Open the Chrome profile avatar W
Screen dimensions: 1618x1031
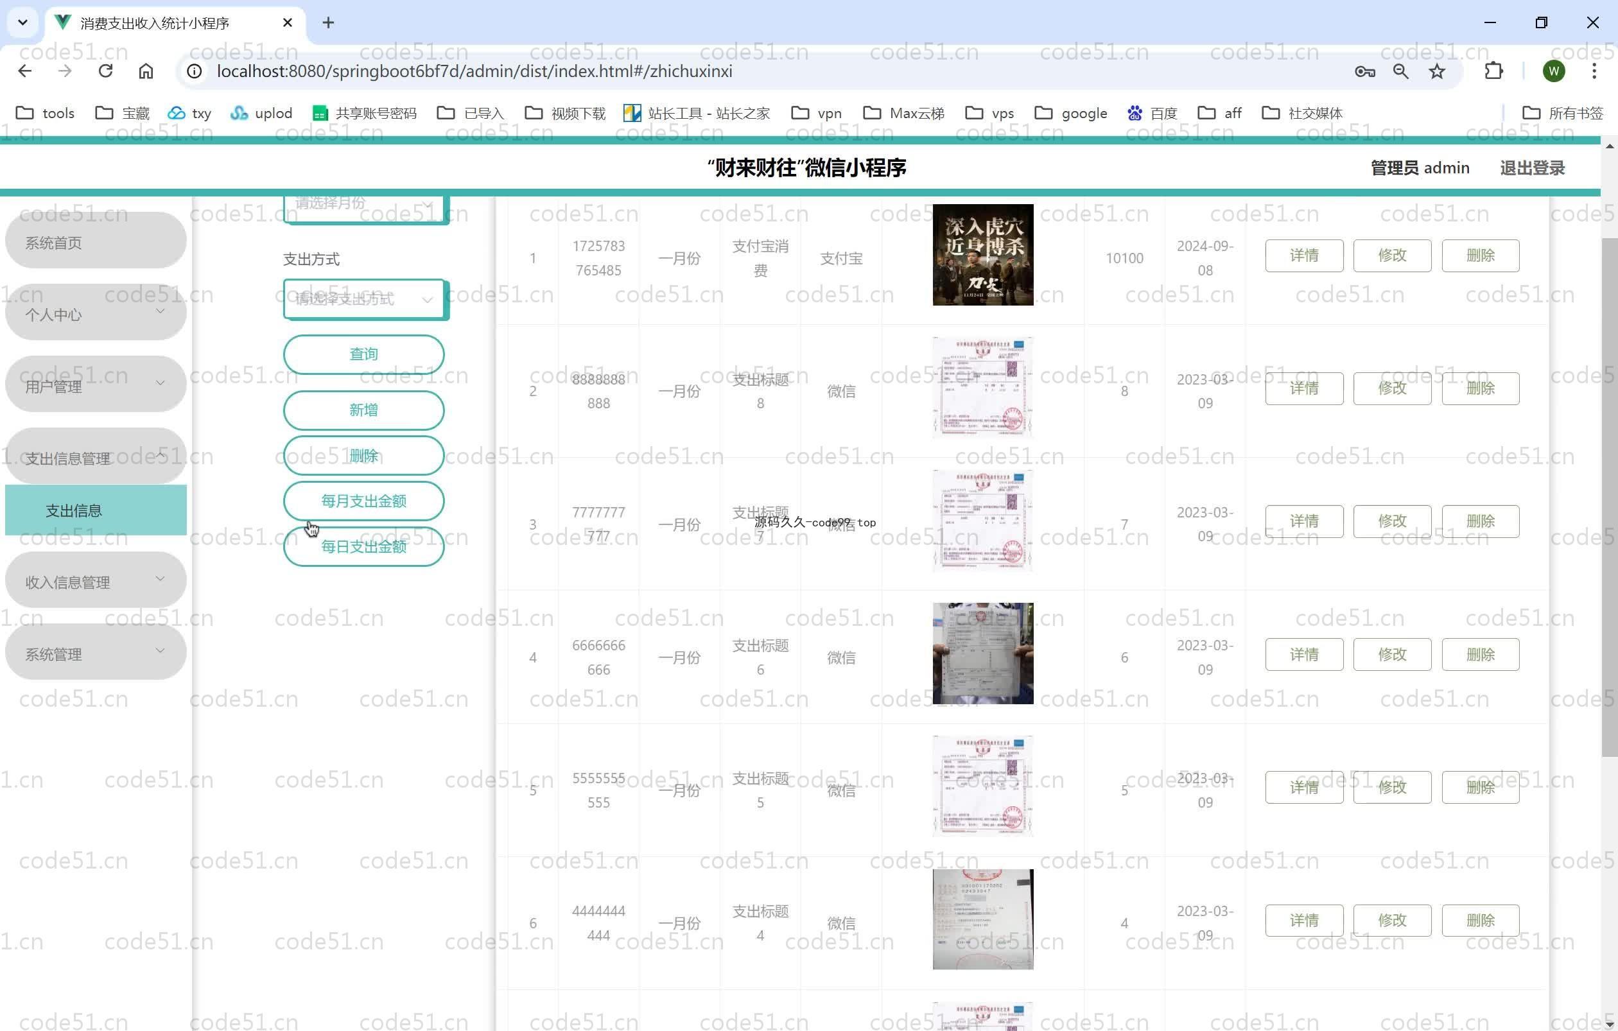[1554, 71]
